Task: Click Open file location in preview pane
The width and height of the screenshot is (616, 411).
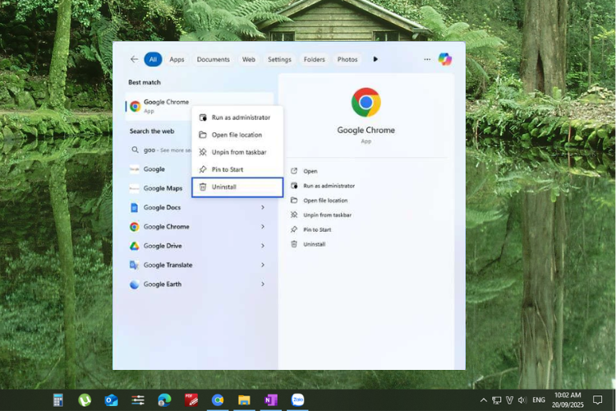Action: pos(319,201)
